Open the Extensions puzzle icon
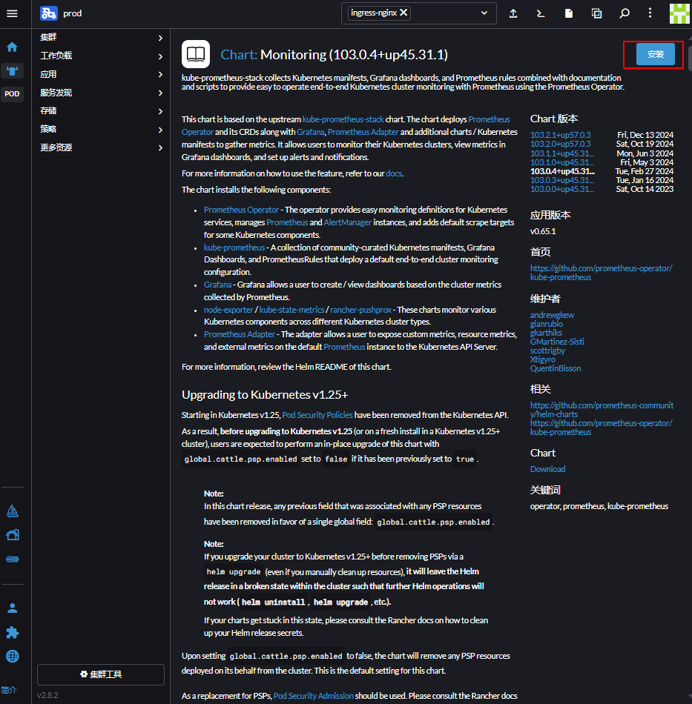Image resolution: width=692 pixels, height=704 pixels. click(12, 633)
